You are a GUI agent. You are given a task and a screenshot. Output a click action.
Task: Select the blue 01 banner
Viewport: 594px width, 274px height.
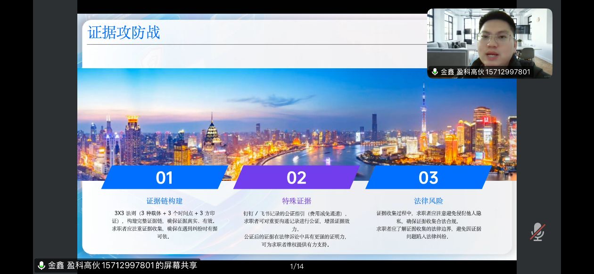pyautogui.click(x=165, y=177)
